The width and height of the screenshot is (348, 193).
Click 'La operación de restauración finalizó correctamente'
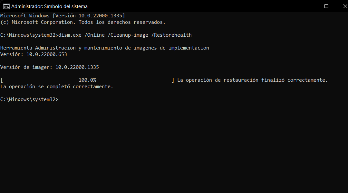[x=252, y=80]
